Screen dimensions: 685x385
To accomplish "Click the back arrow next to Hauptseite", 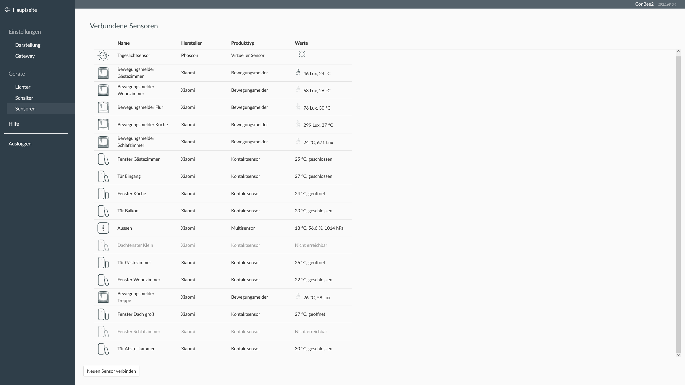I will point(7,10).
